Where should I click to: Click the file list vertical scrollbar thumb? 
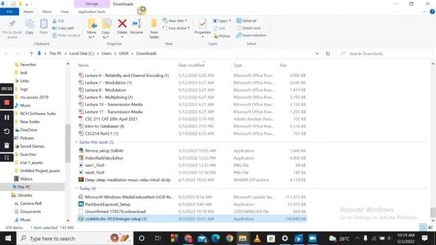433,212
